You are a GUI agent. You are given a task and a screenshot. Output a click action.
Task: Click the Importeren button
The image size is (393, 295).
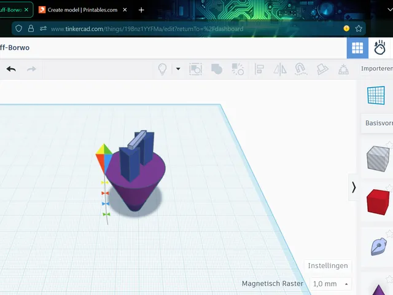pyautogui.click(x=377, y=68)
